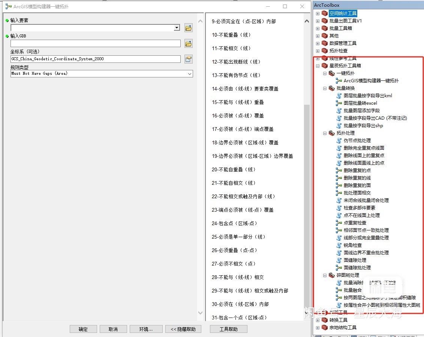424x337 pixels.
Task: Click the 工具帮助 button
Action: (x=228, y=329)
